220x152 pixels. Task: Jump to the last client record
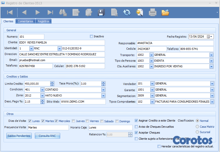pyautogui.click(x=50, y=12)
